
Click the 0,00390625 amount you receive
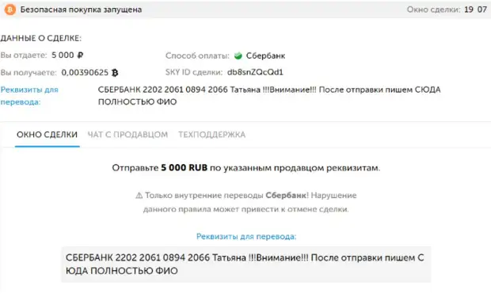(x=85, y=73)
